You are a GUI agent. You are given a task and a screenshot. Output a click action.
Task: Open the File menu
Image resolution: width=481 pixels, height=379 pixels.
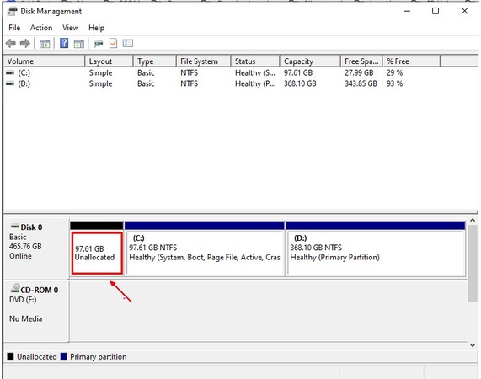[x=14, y=28]
